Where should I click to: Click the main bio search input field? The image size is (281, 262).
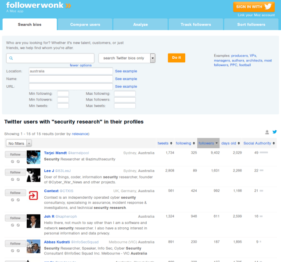pyautogui.click(x=50, y=58)
